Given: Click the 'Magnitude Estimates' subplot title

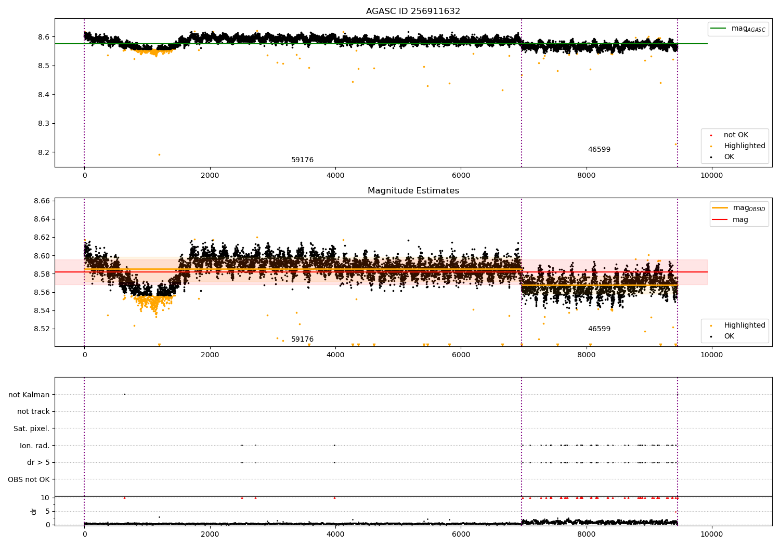Looking at the screenshot, I should tap(413, 191).
